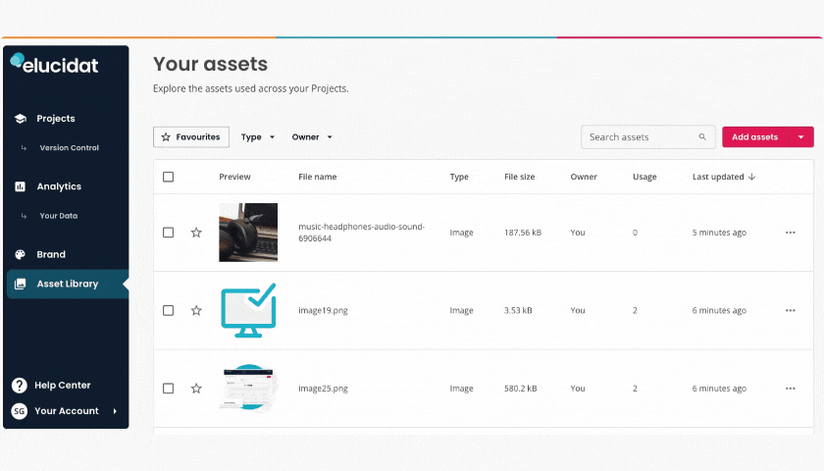Expand Your Account menu arrow
This screenshot has height=471, width=824.
[x=115, y=411]
